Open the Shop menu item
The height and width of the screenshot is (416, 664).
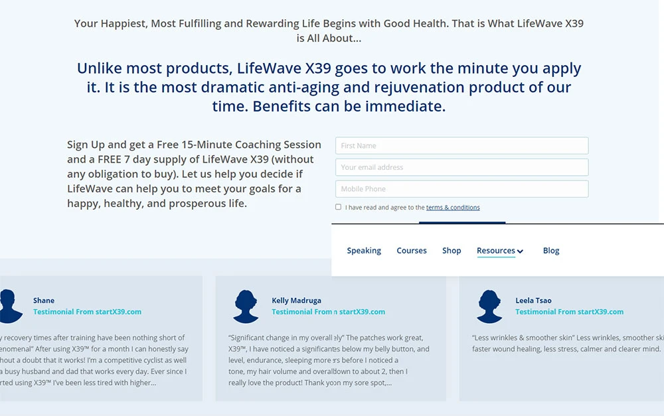pyautogui.click(x=452, y=251)
